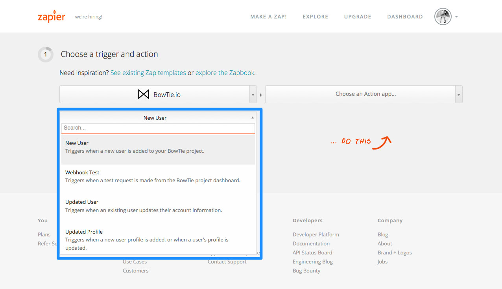Open the About footer link

tap(385, 243)
